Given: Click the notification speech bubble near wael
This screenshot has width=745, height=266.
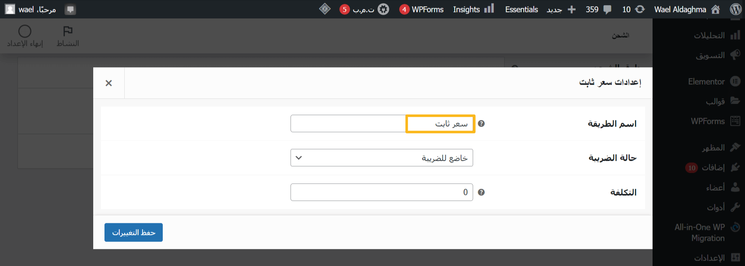Looking at the screenshot, I should [70, 9].
